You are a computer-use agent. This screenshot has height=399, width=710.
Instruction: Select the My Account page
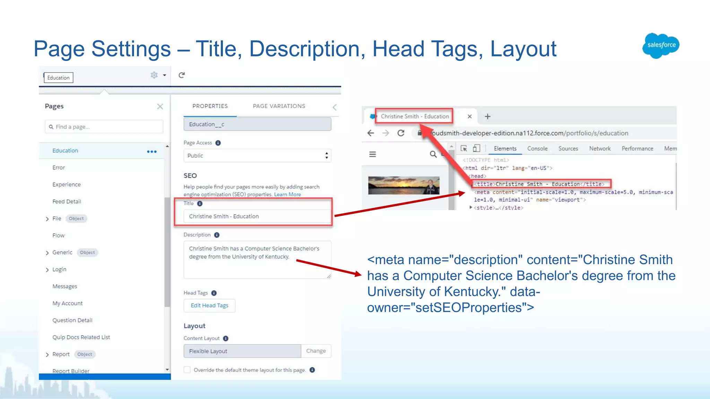coord(68,303)
